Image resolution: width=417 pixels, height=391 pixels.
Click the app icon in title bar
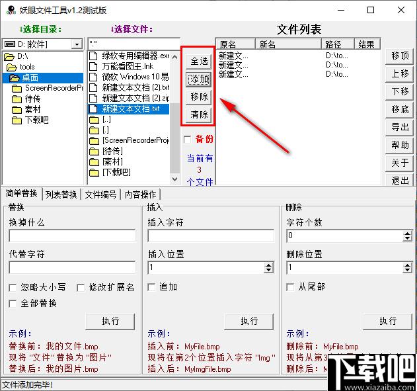[11, 11]
